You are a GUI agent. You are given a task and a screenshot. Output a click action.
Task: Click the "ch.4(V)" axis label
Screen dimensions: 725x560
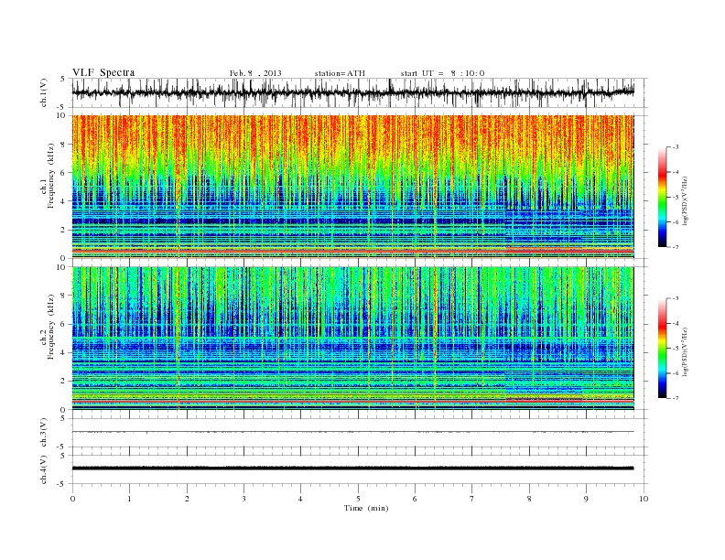tap(44, 469)
